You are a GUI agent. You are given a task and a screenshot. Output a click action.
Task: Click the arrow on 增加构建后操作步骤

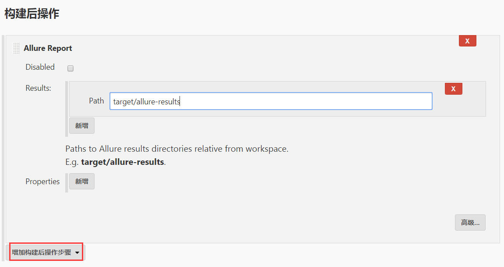[x=78, y=253]
